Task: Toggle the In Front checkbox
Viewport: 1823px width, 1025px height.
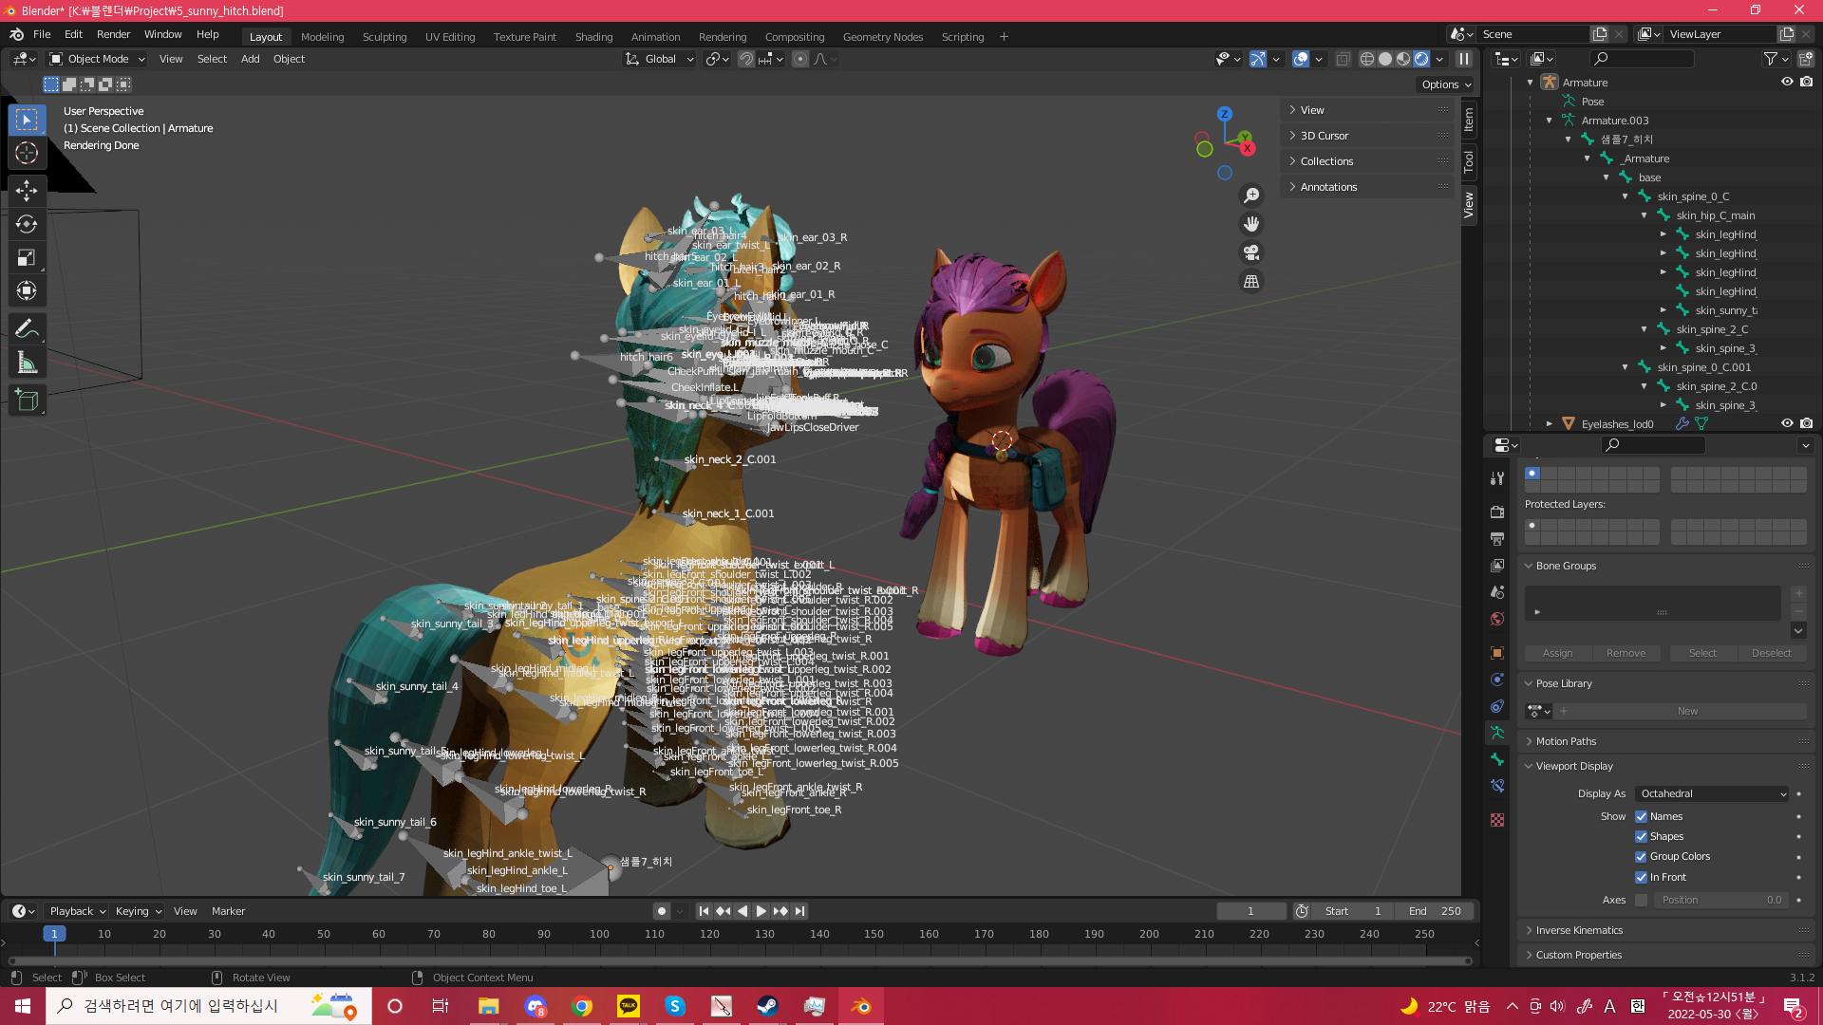Action: [x=1641, y=877]
